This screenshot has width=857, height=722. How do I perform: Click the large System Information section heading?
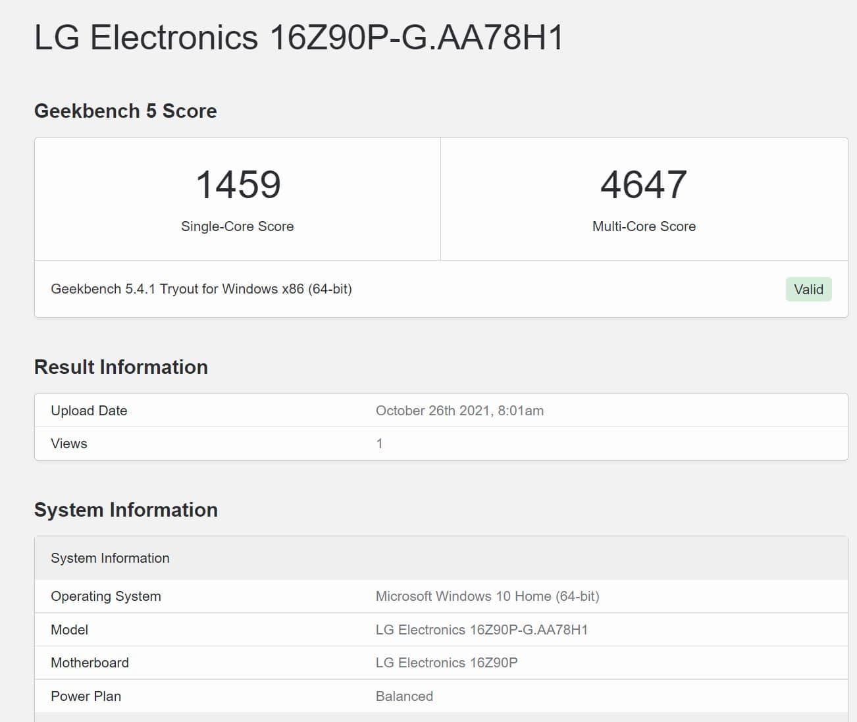pos(126,510)
